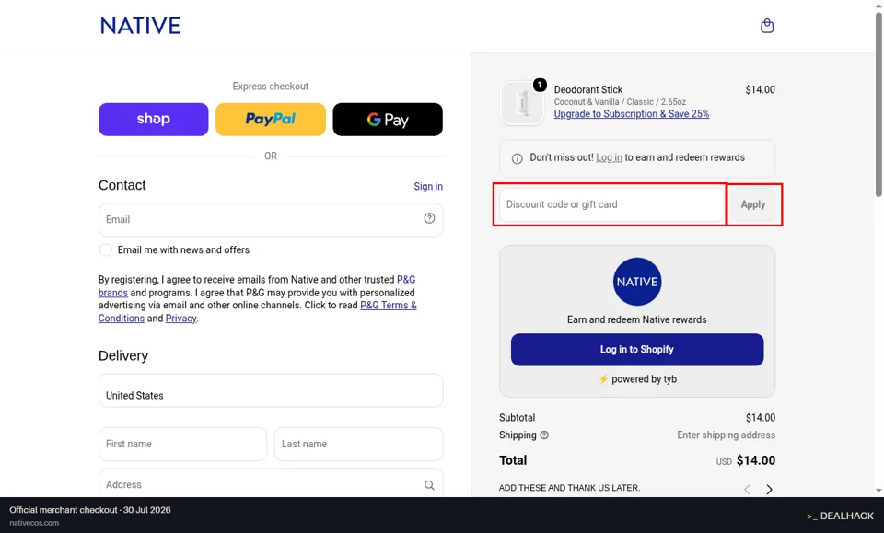Click Coconut & Vanilla / Classic / 2.65oz text

pos(620,102)
